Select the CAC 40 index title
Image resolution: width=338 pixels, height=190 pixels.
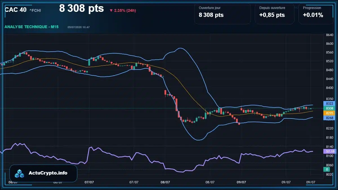click(x=16, y=10)
